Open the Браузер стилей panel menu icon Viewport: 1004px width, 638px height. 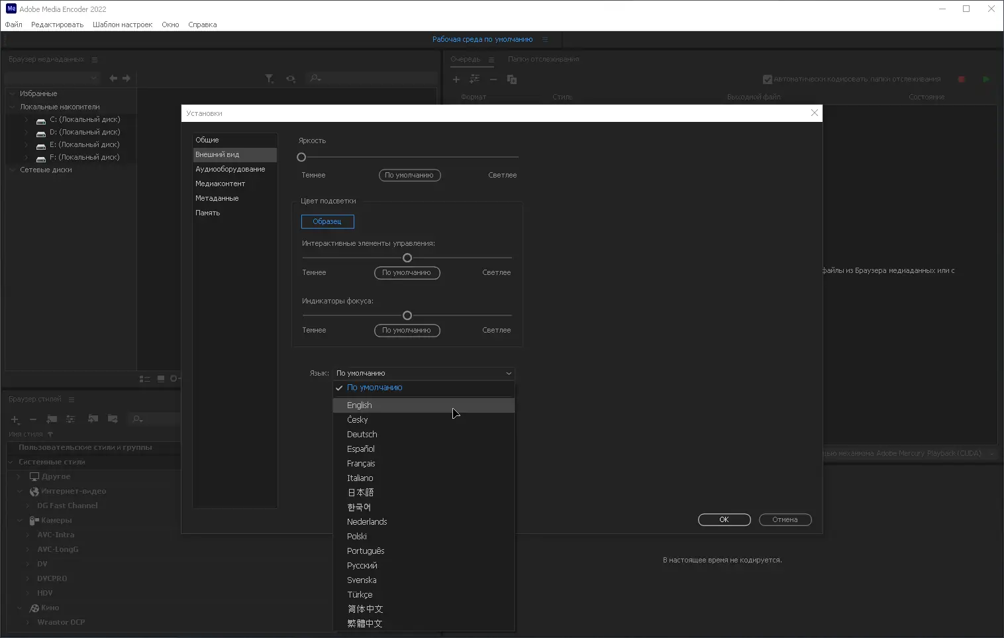pos(72,399)
